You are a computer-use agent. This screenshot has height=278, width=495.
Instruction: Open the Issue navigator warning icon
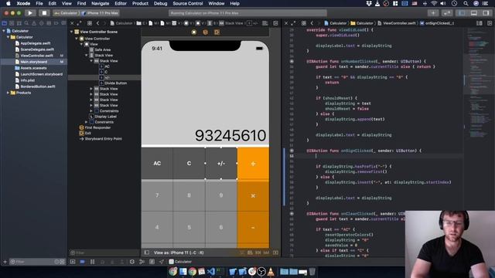coord(34,23)
